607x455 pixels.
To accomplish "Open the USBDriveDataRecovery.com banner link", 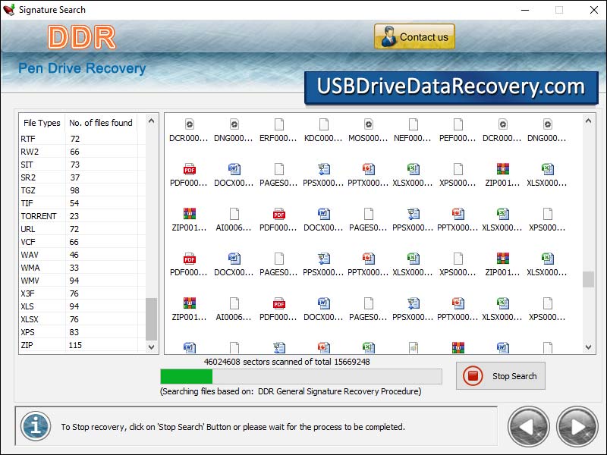I will [x=451, y=87].
